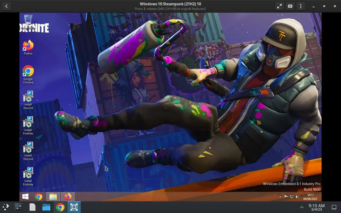Close the Windows 10 Steampunk VM window
This screenshot has height=213, width=341.
(x=335, y=6)
